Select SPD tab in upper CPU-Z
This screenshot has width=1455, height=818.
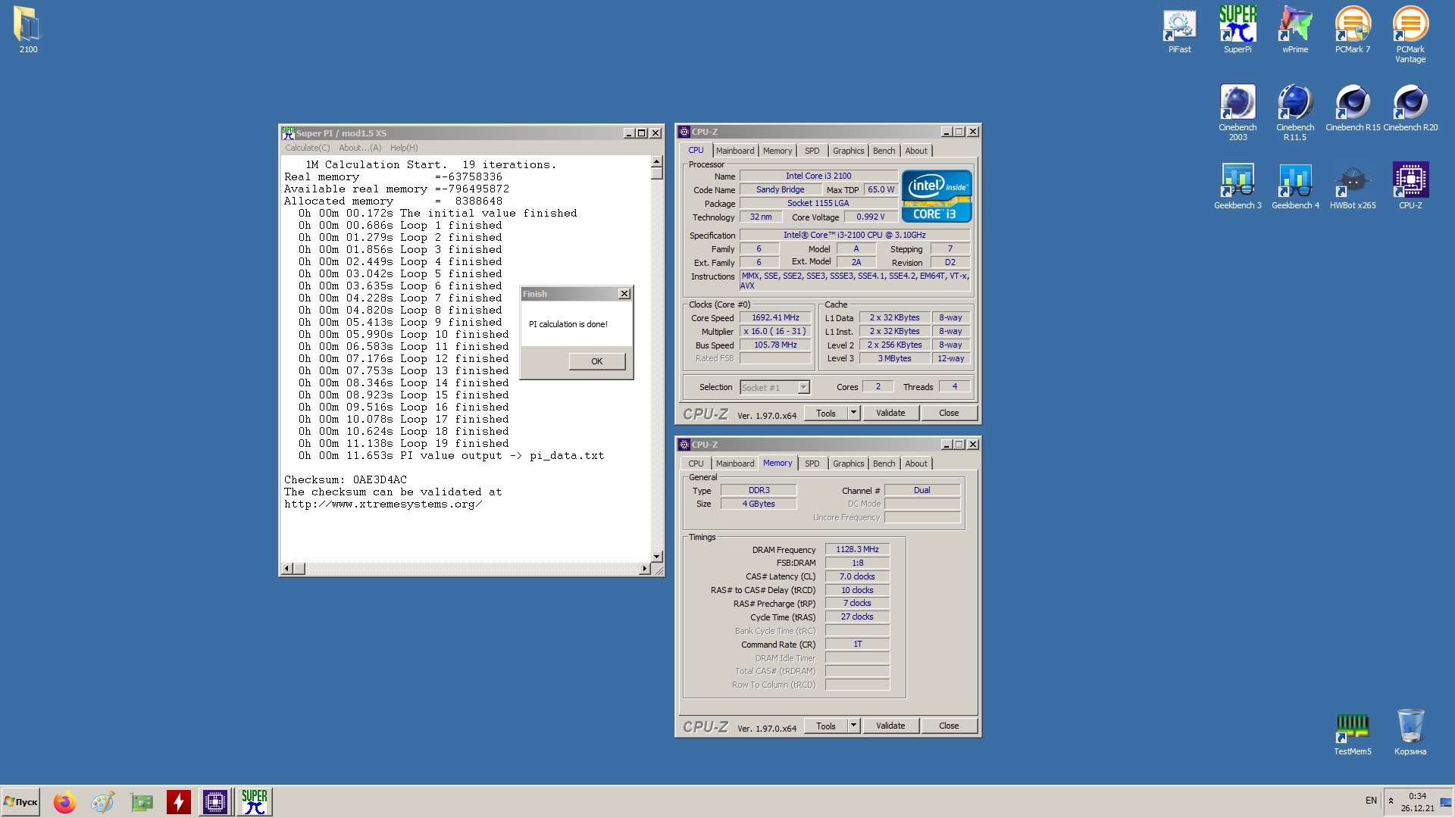tap(812, 151)
